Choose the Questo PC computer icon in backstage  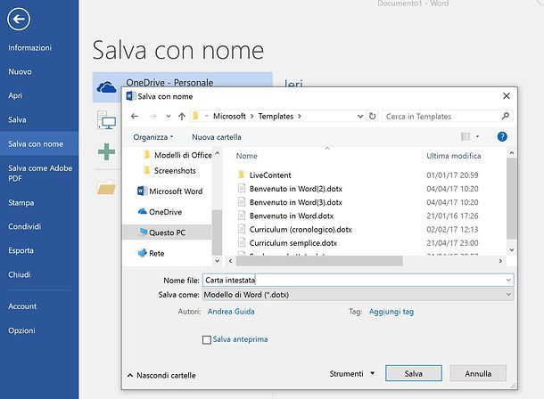(x=106, y=120)
